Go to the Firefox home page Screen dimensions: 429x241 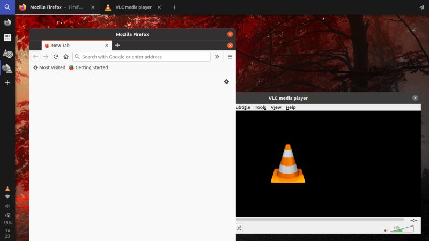pos(66,57)
